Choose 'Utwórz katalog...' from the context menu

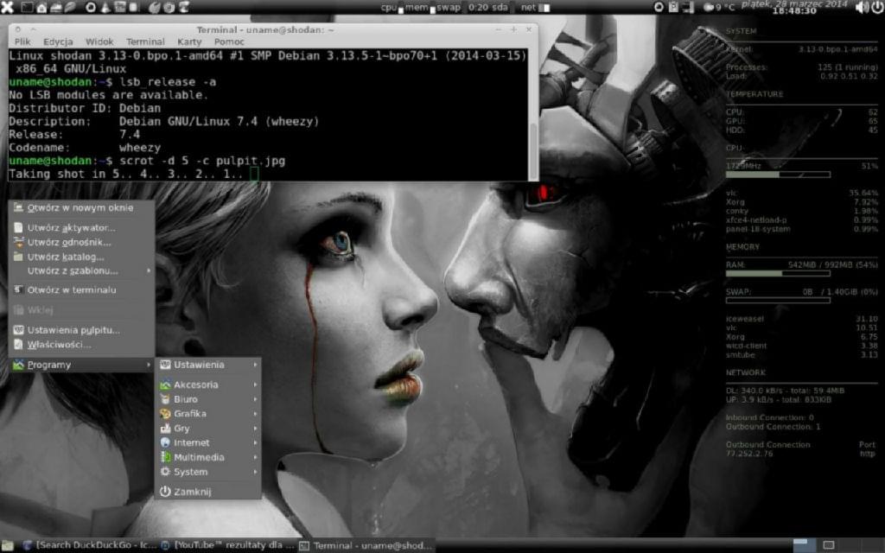[81, 257]
